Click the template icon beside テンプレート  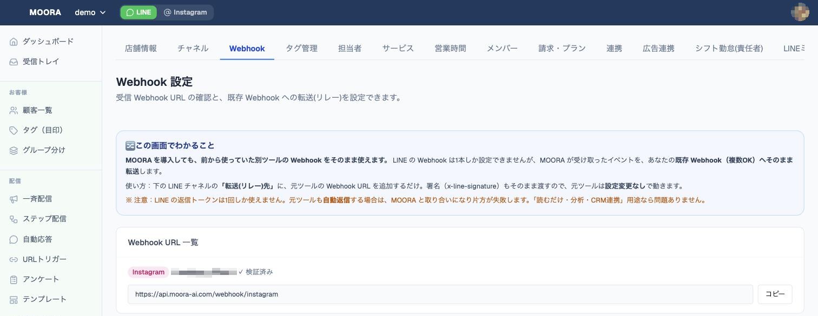click(14, 299)
